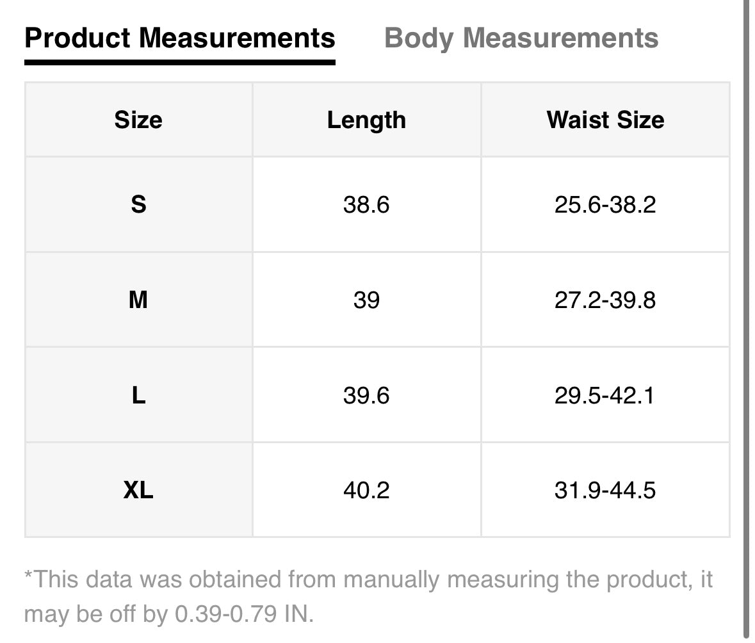This screenshot has width=755, height=643.
Task: Click the length value 39 for M
Action: [366, 300]
